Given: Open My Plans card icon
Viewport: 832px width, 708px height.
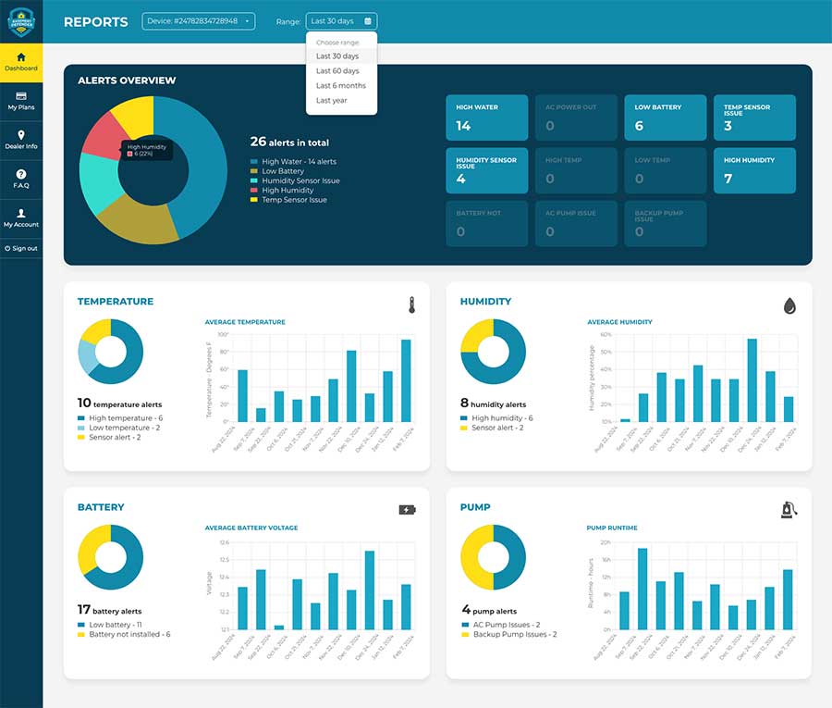Looking at the screenshot, I should pos(21,96).
